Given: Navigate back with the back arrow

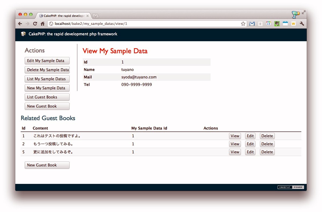Looking at the screenshot, I should coord(20,24).
